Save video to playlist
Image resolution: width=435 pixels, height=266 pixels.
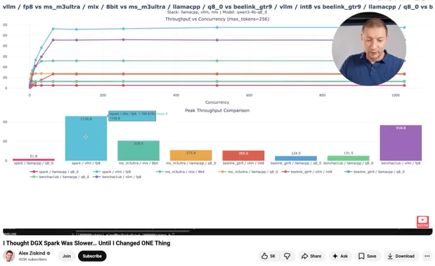[x=367, y=256]
